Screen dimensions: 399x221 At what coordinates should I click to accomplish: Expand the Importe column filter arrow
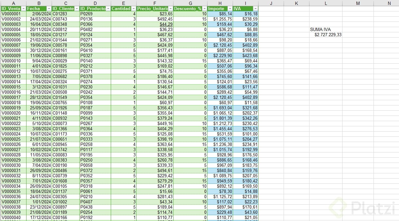pos(230,8)
